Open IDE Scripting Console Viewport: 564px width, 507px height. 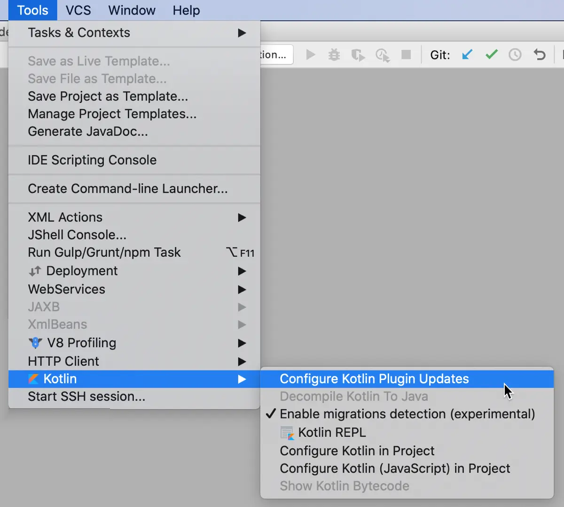(134, 160)
